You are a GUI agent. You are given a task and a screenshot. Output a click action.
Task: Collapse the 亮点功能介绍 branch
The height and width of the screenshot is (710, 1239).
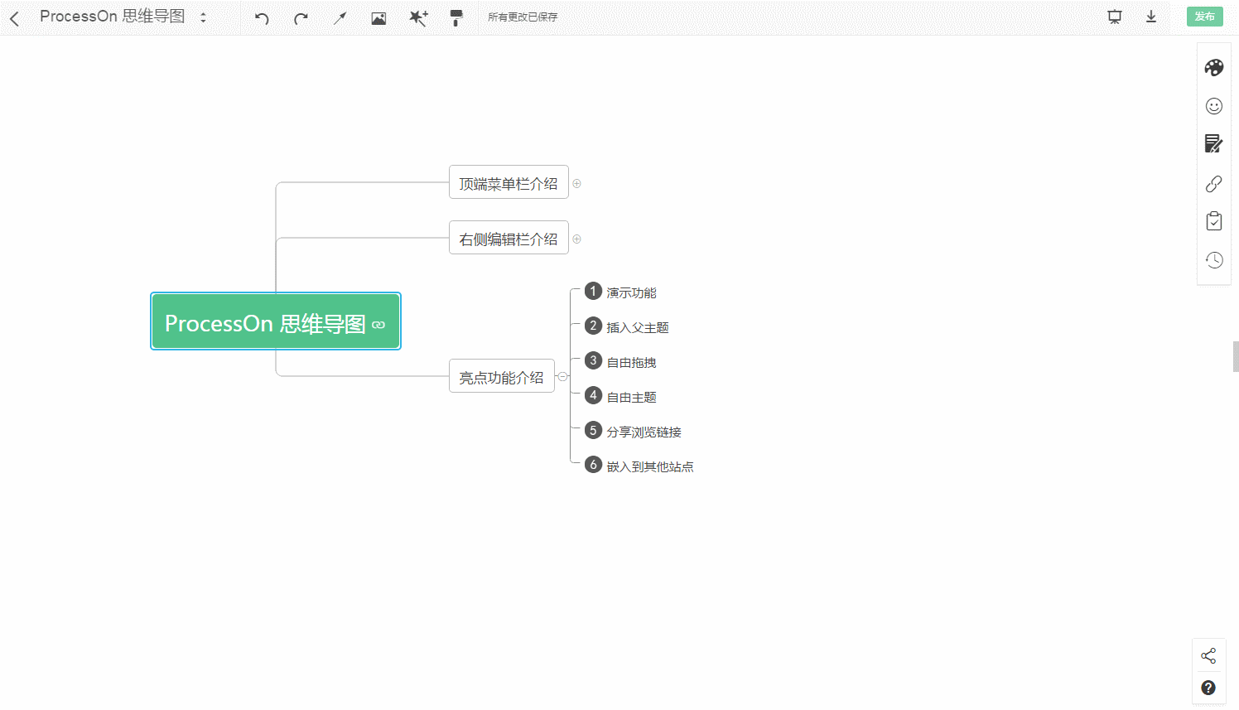[563, 375]
